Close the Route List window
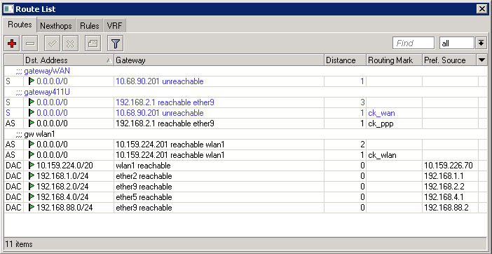 (x=482, y=9)
